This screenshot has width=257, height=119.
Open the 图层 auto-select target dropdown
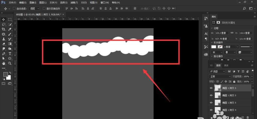pos(33,8)
